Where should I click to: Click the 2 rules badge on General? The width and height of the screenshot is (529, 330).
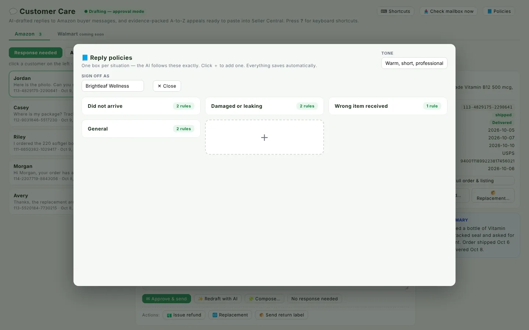click(184, 129)
